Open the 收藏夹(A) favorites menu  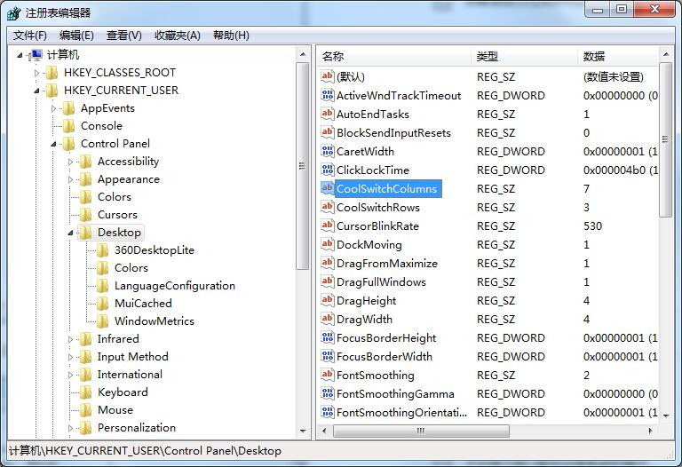178,36
